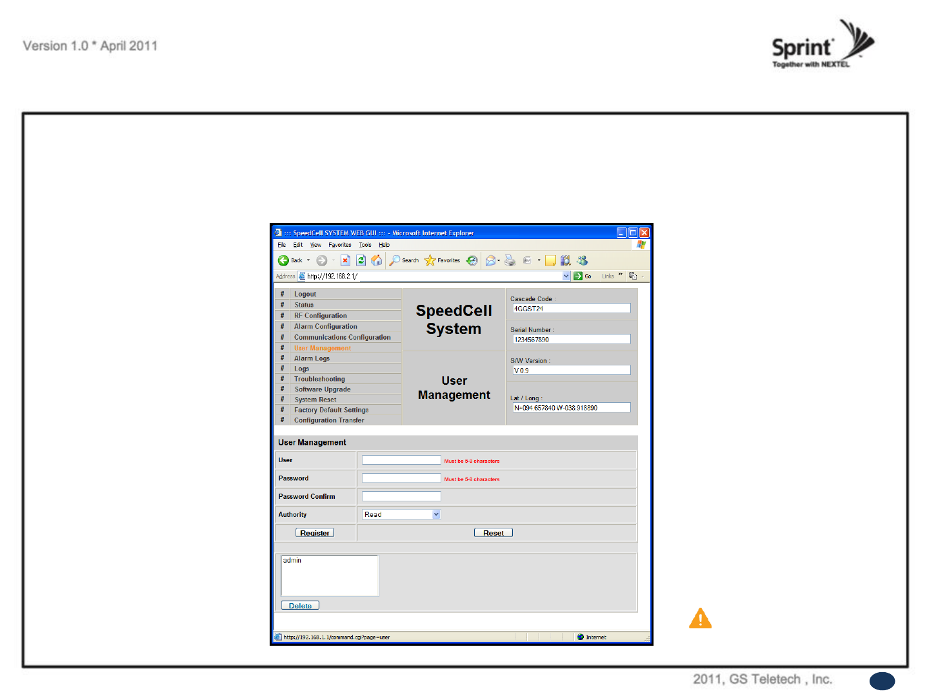This screenshot has height=696, width=929.
Task: Open the Edit button dropdown arrow
Action: [539, 260]
